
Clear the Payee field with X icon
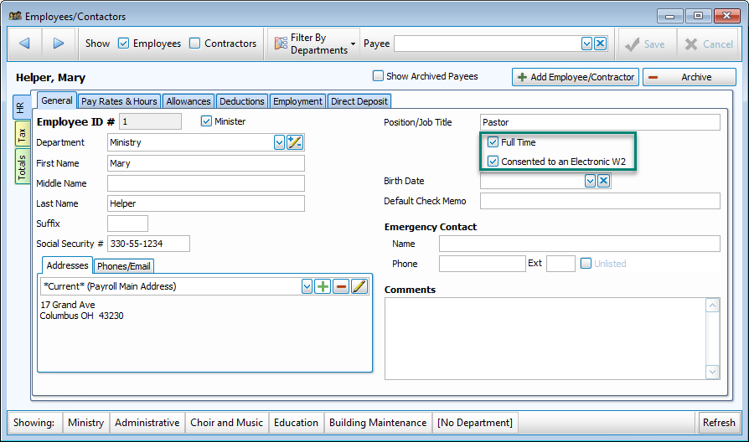(x=601, y=44)
